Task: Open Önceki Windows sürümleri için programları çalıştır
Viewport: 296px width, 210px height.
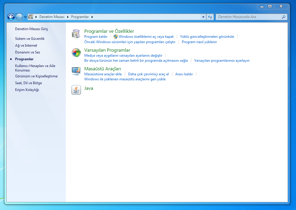Action: (130, 42)
